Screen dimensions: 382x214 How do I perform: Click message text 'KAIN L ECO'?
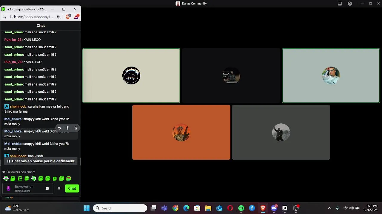tap(32, 62)
